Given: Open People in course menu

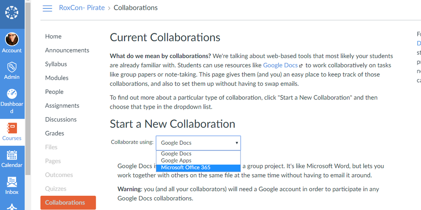Looking at the screenshot, I should point(54,92).
